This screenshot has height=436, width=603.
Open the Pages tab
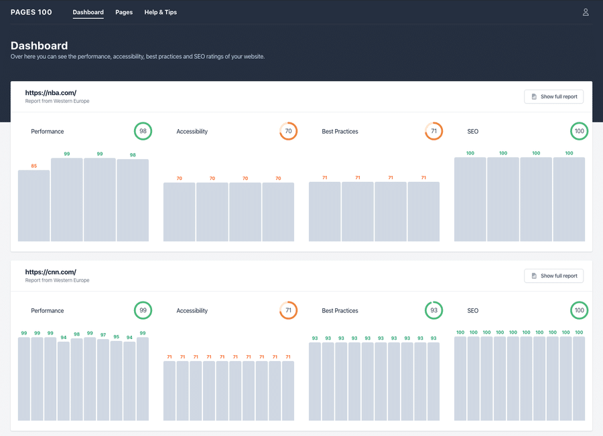[x=124, y=12]
